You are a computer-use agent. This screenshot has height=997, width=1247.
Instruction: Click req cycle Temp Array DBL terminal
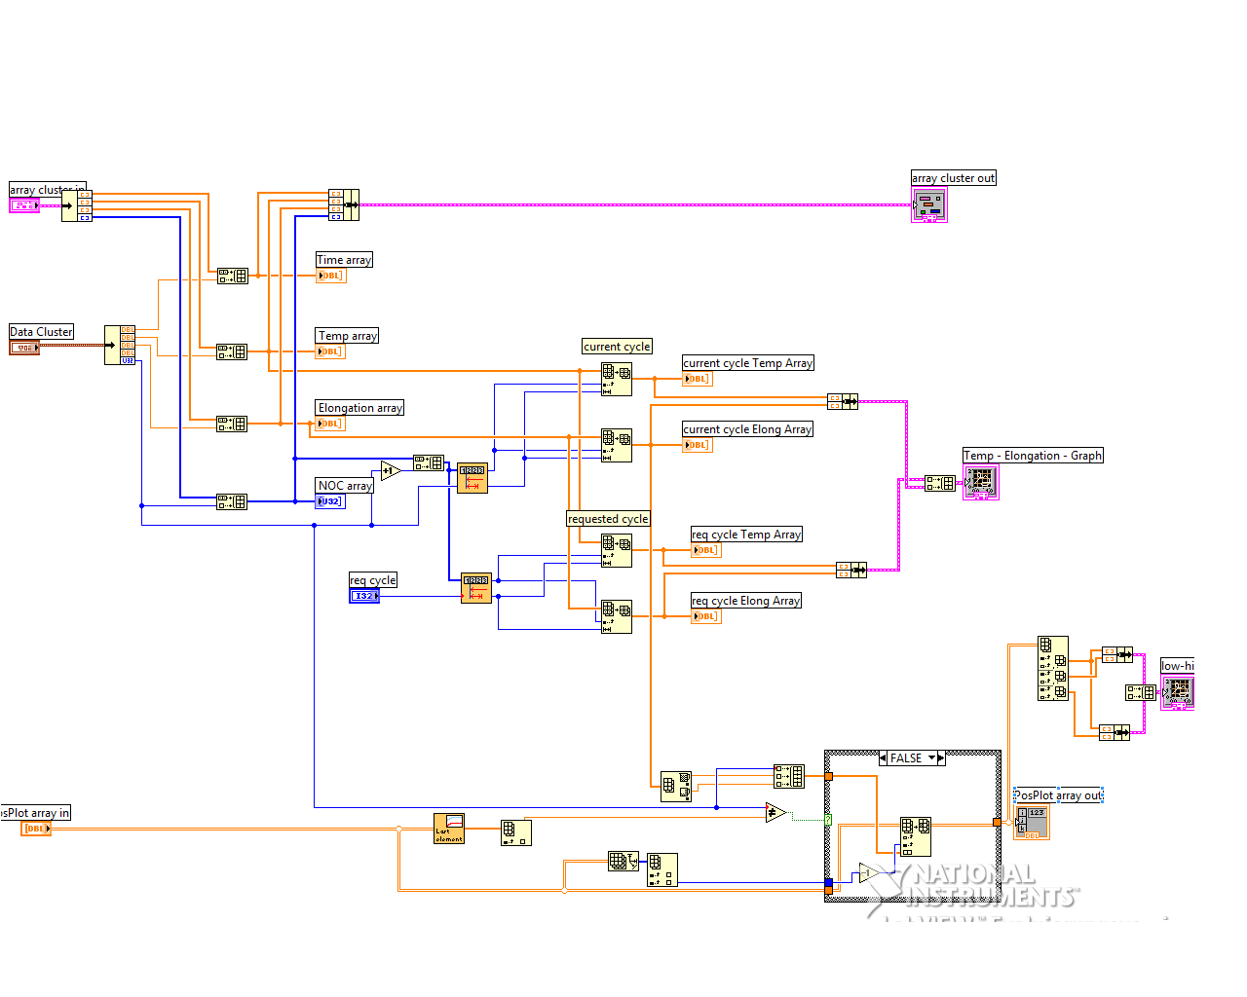pos(706,550)
